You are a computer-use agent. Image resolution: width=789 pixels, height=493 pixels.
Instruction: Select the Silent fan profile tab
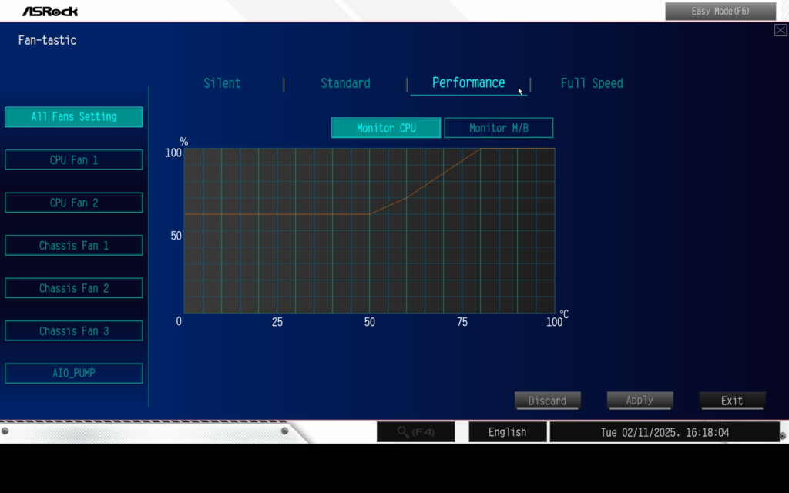(x=222, y=83)
